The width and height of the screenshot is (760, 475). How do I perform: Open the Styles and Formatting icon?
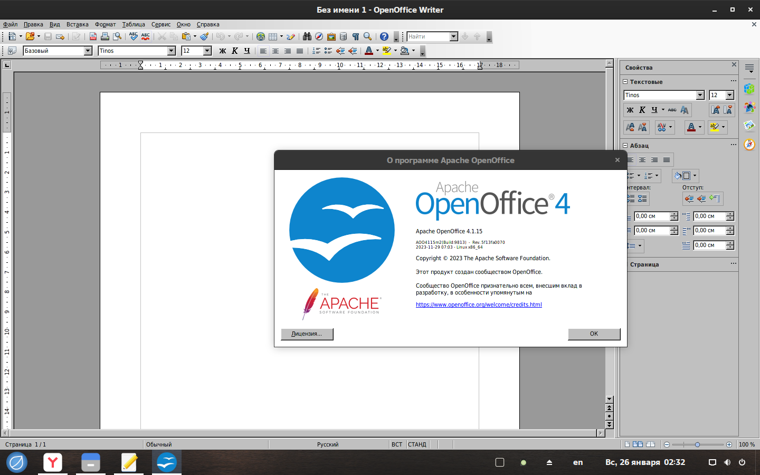[12, 51]
